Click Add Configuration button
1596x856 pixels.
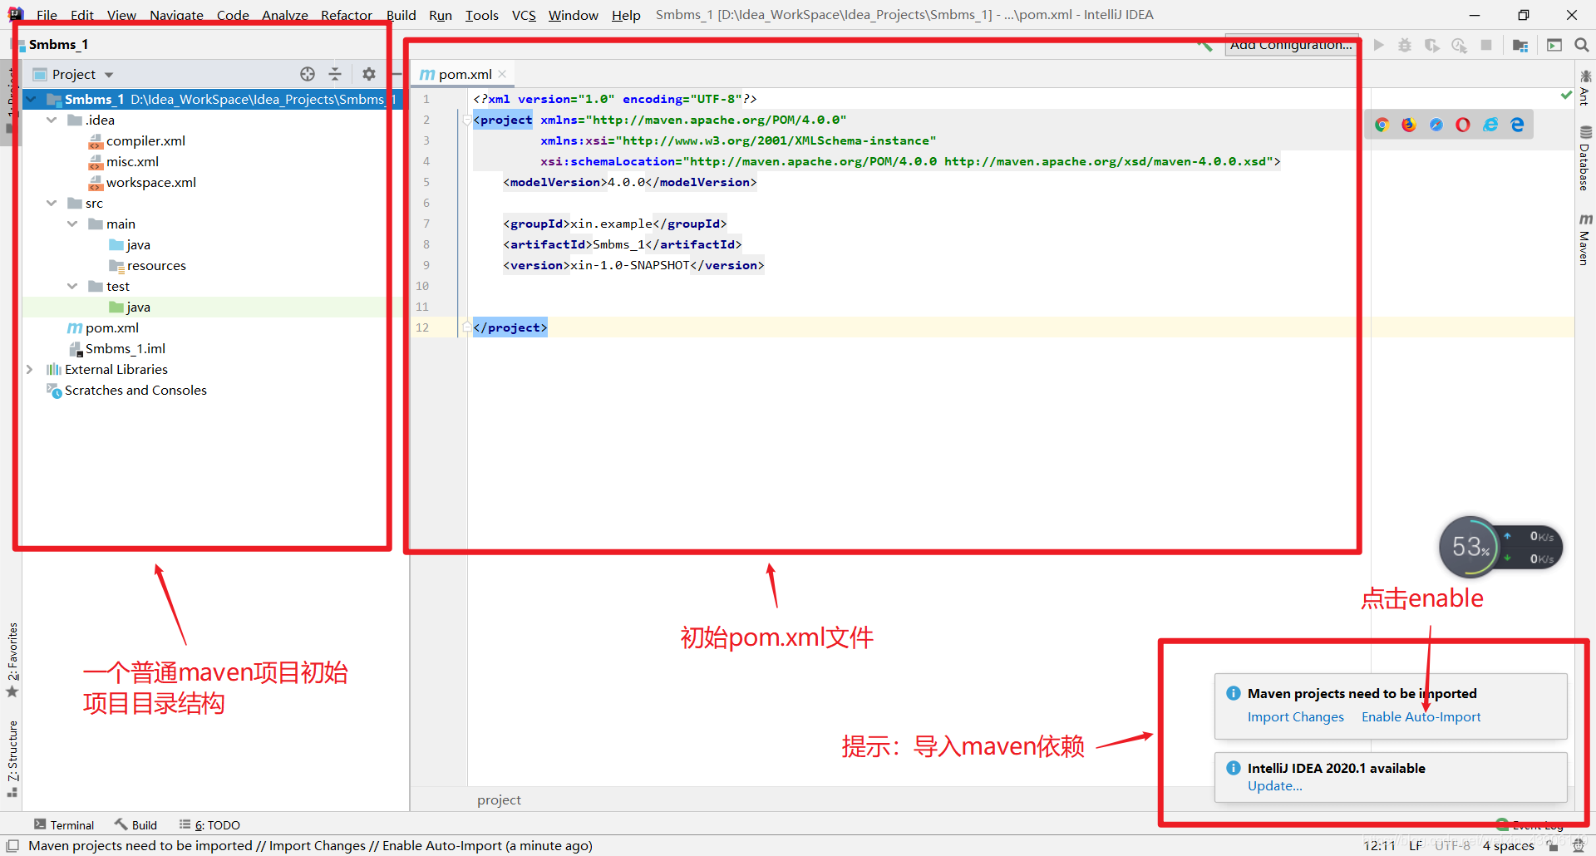(x=1292, y=45)
